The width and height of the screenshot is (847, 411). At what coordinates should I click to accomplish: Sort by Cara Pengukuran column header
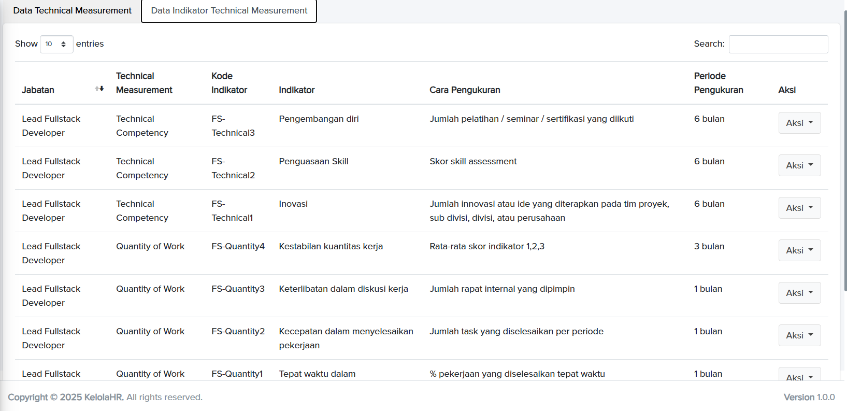[465, 90]
